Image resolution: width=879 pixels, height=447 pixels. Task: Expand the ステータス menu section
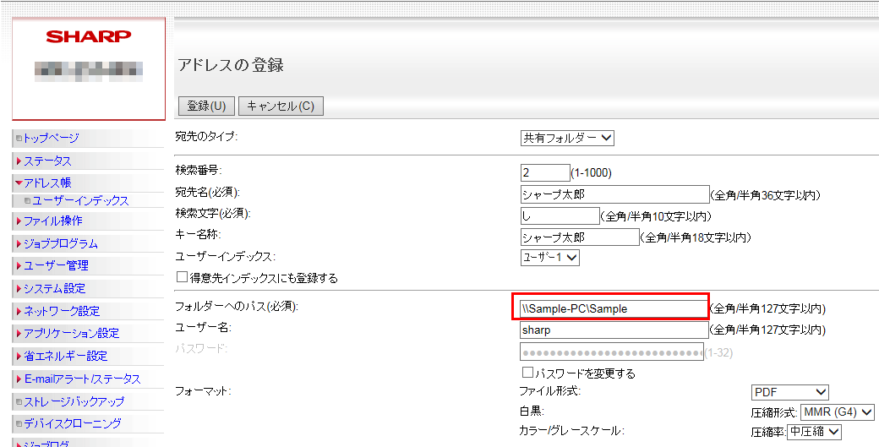(x=47, y=161)
